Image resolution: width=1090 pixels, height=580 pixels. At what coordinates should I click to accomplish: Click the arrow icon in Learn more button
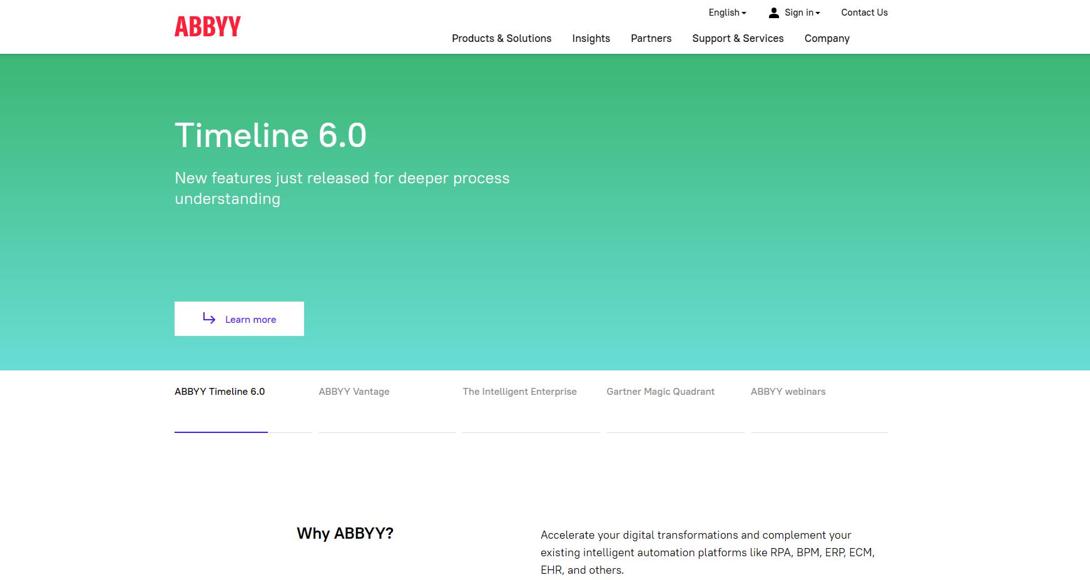pos(209,318)
